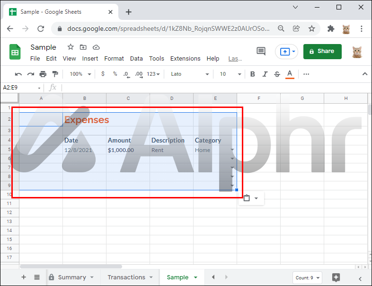The image size is (372, 286).
Task: Open the font size 10 dropdown
Action: coord(230,74)
